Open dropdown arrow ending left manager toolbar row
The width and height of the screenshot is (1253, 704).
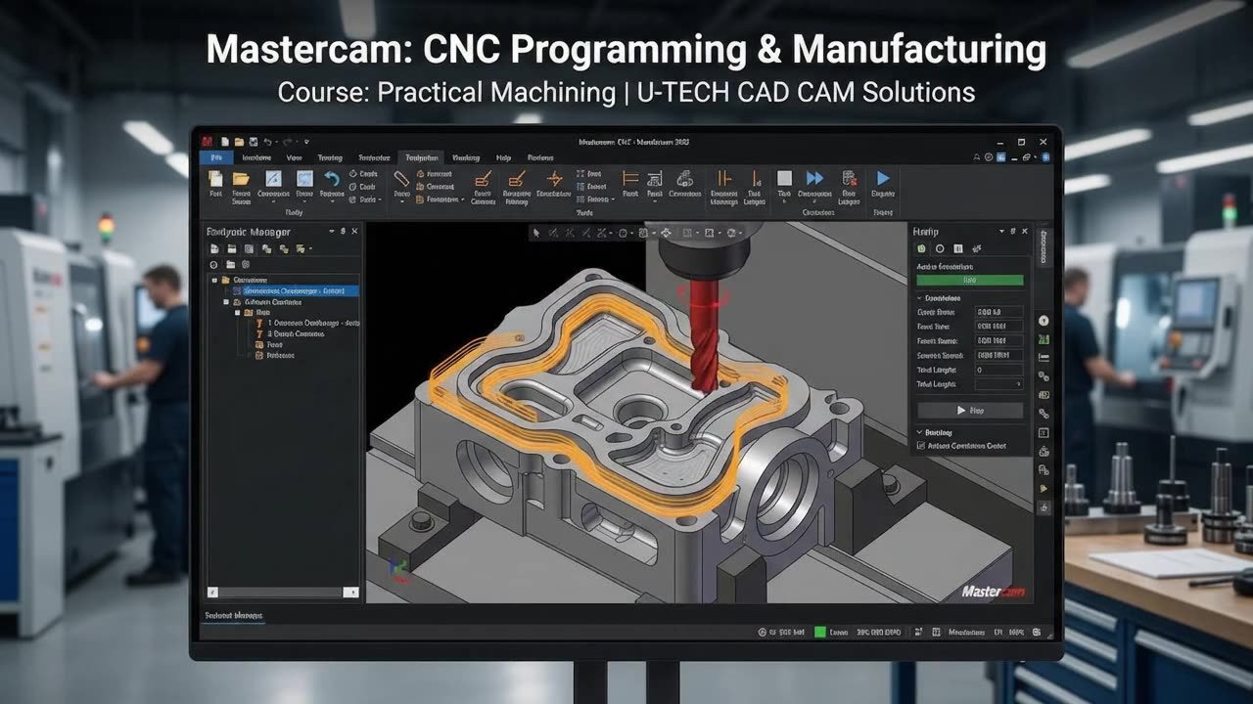310,248
